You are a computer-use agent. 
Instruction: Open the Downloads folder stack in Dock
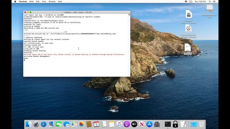point(194,124)
